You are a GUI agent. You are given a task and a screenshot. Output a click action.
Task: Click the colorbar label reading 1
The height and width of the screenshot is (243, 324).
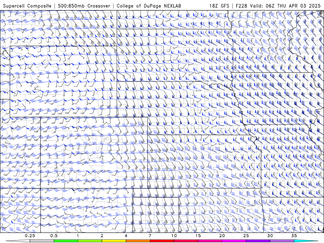pyautogui.click(x=78, y=236)
